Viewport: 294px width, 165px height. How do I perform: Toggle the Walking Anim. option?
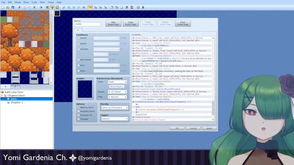[x=79, y=108]
